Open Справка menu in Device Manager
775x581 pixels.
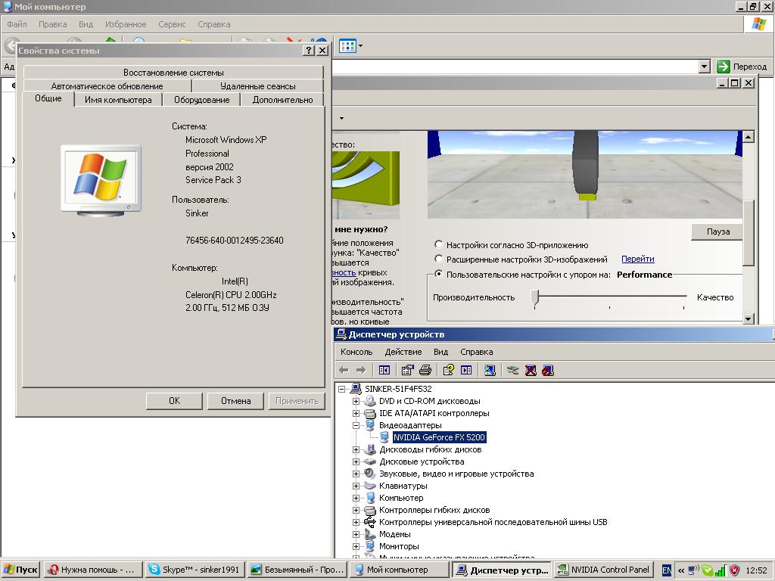[x=477, y=352]
